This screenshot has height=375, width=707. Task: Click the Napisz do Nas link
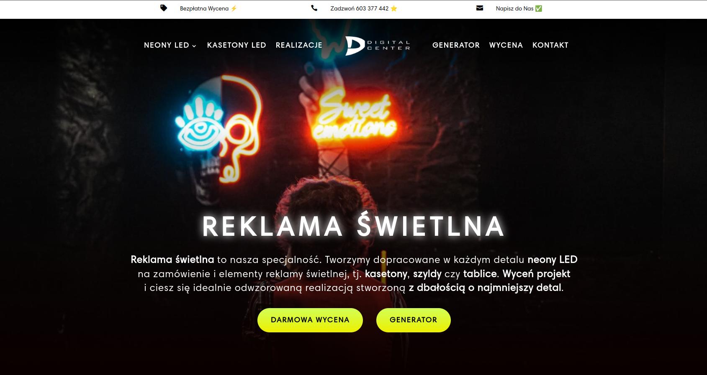[514, 8]
